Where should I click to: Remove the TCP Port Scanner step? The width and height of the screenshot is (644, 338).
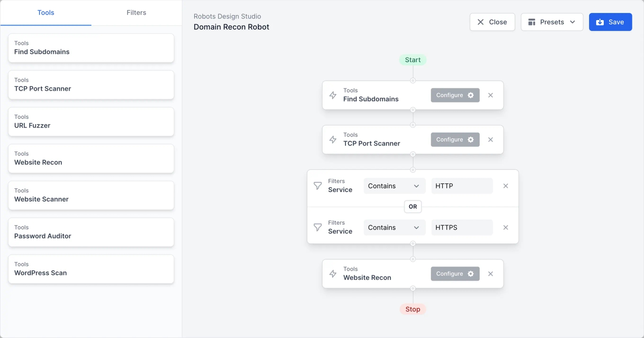click(491, 140)
